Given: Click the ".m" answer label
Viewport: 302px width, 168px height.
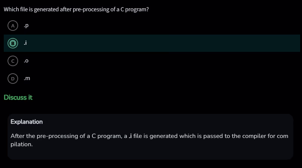Looking at the screenshot, I should [x=27, y=79].
